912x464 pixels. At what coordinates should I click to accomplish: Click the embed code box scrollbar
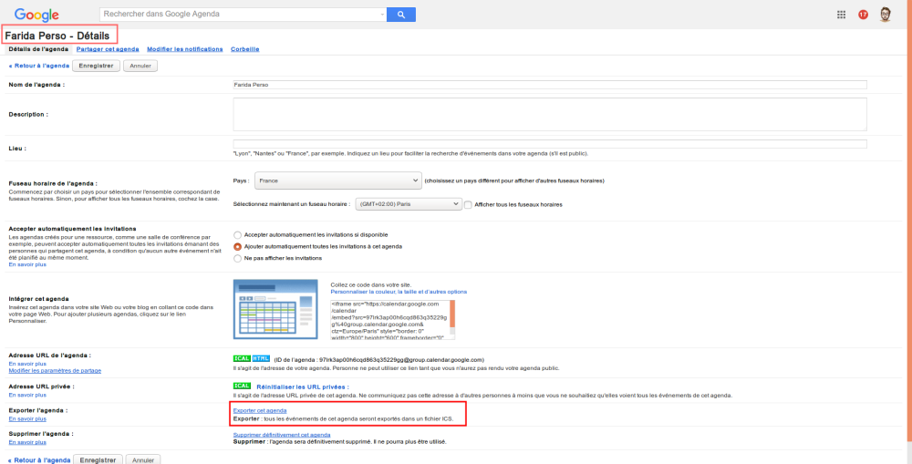(452, 320)
